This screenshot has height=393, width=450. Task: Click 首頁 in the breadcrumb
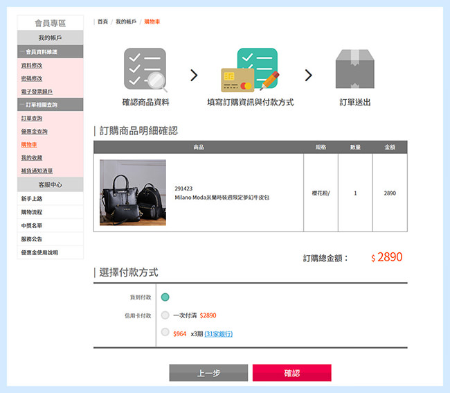(102, 22)
